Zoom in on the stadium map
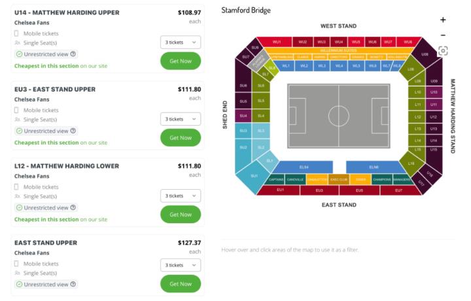Screen dimensions: 471x301 (443, 20)
